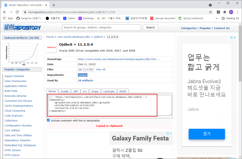
Task: Open the 생활코딩 bookmark
Action: pyautogui.click(x=53, y=18)
